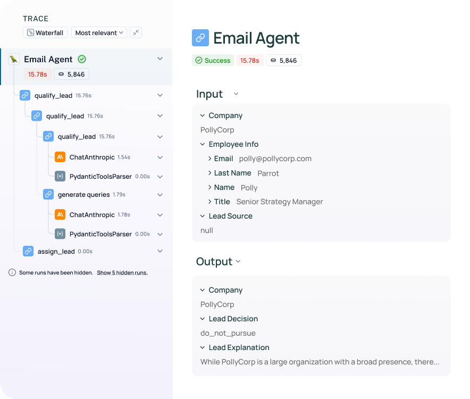Collapse the topmost qualify_lead run chevron
Viewport: 470px width, 399px height.
(x=160, y=95)
